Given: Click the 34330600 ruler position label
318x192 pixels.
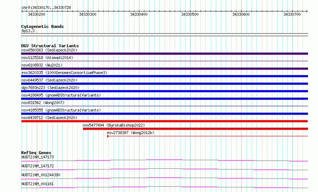Looking at the screenshot, I should point(241,14).
